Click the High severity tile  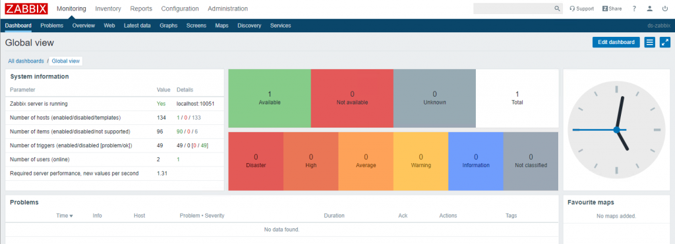tap(311, 161)
